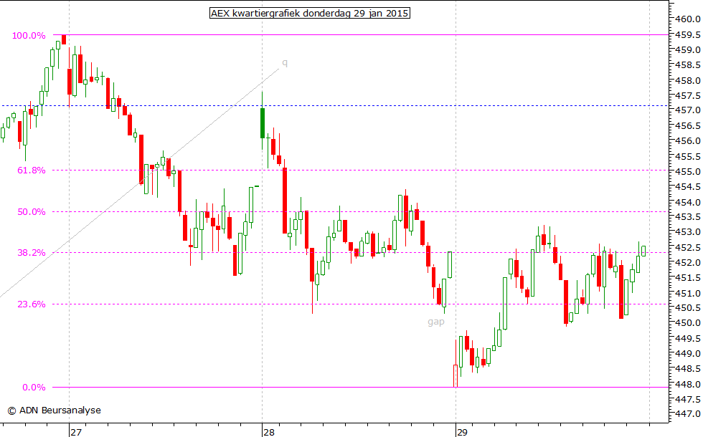Click the 448.0 price axis value
This screenshot has width=703, height=437.
click(688, 385)
